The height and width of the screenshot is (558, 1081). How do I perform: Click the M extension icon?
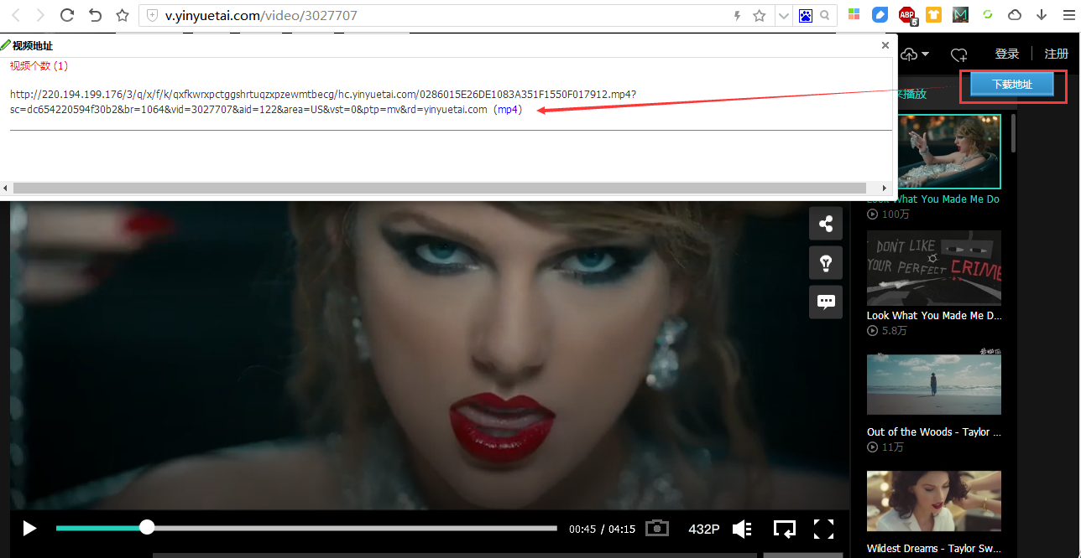pos(960,14)
